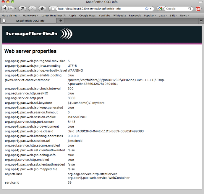The height and width of the screenshot is (194, 204).
Task: Select the Knopflerfish OSGi info tab
Action: click(x=29, y=21)
